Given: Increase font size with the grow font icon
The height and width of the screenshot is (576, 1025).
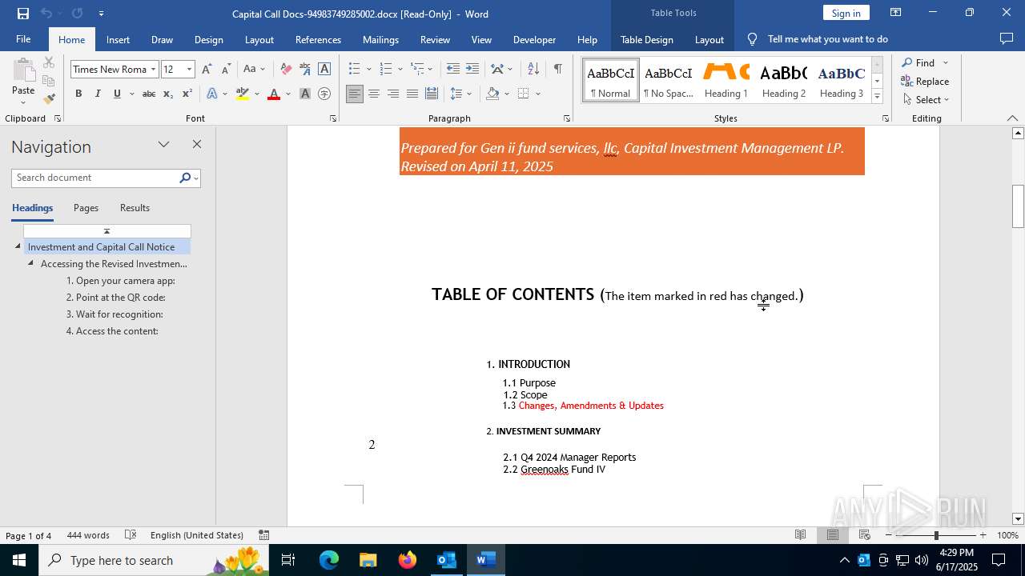Looking at the screenshot, I should point(207,69).
